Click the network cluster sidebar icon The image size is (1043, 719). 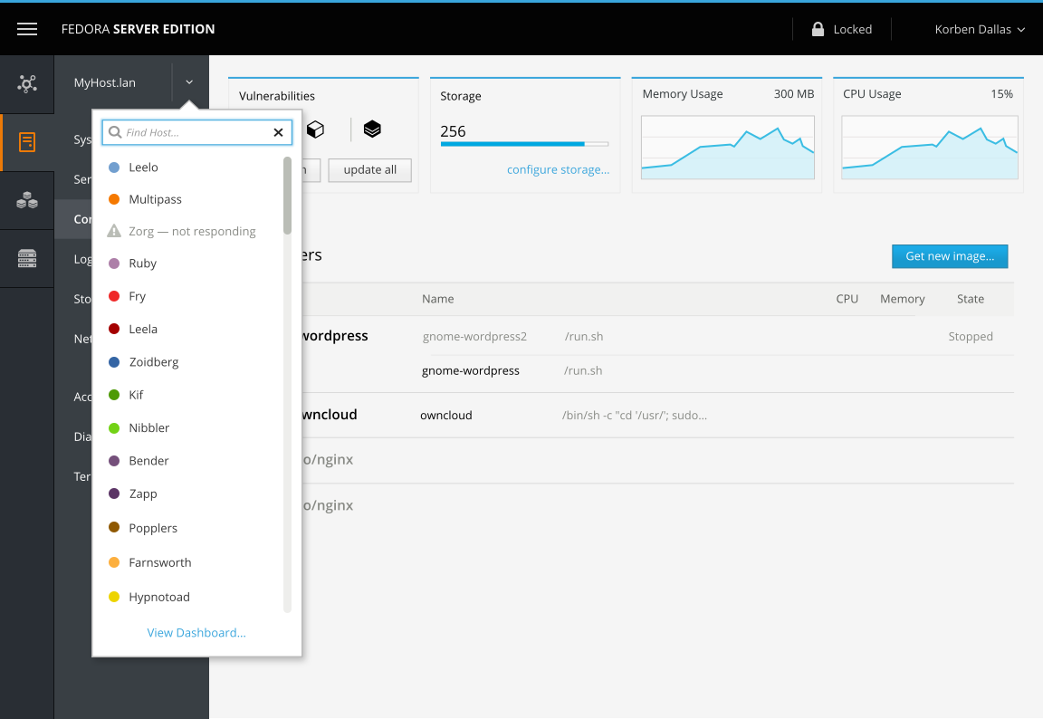[x=27, y=83]
